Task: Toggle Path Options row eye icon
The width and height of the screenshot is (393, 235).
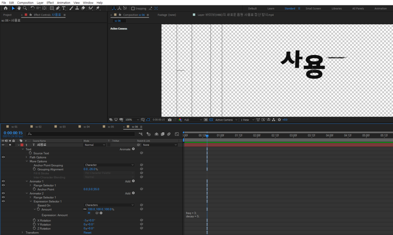Action: 3,157
